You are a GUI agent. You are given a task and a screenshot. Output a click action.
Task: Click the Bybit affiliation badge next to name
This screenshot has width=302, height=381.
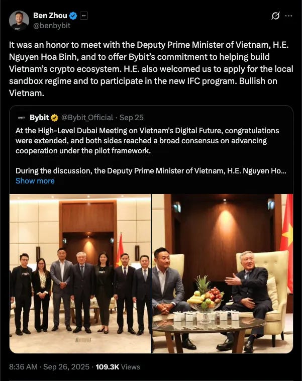tap(84, 16)
